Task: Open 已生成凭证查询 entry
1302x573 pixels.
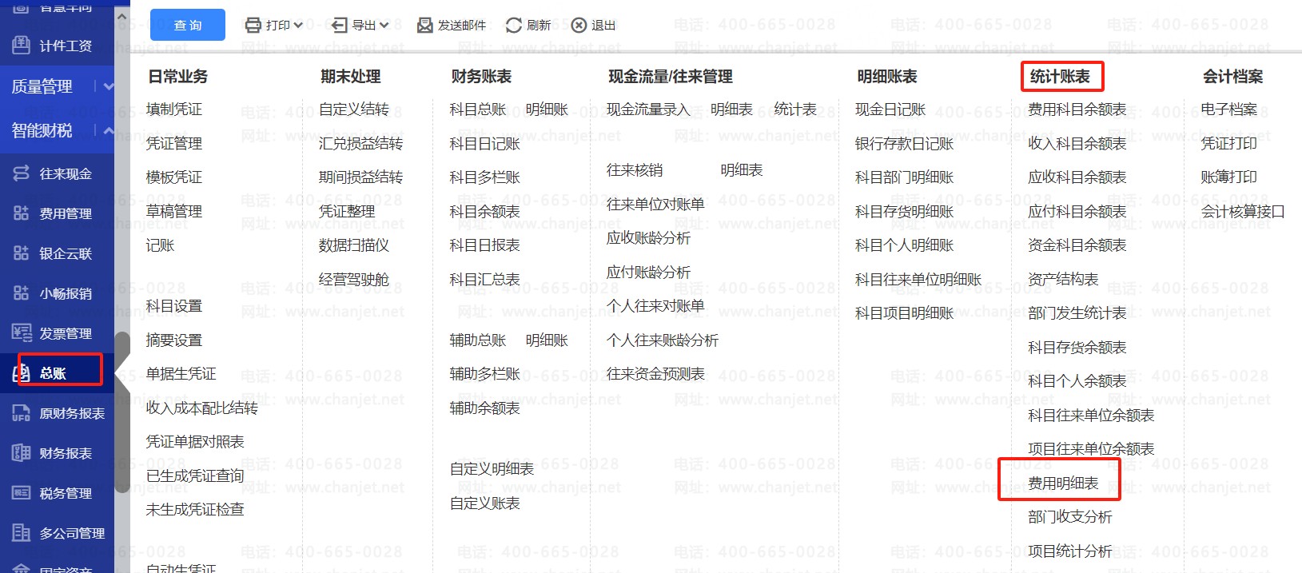Action: tap(195, 476)
